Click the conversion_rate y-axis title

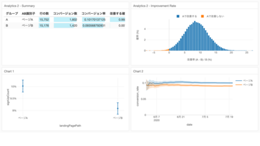137,96
